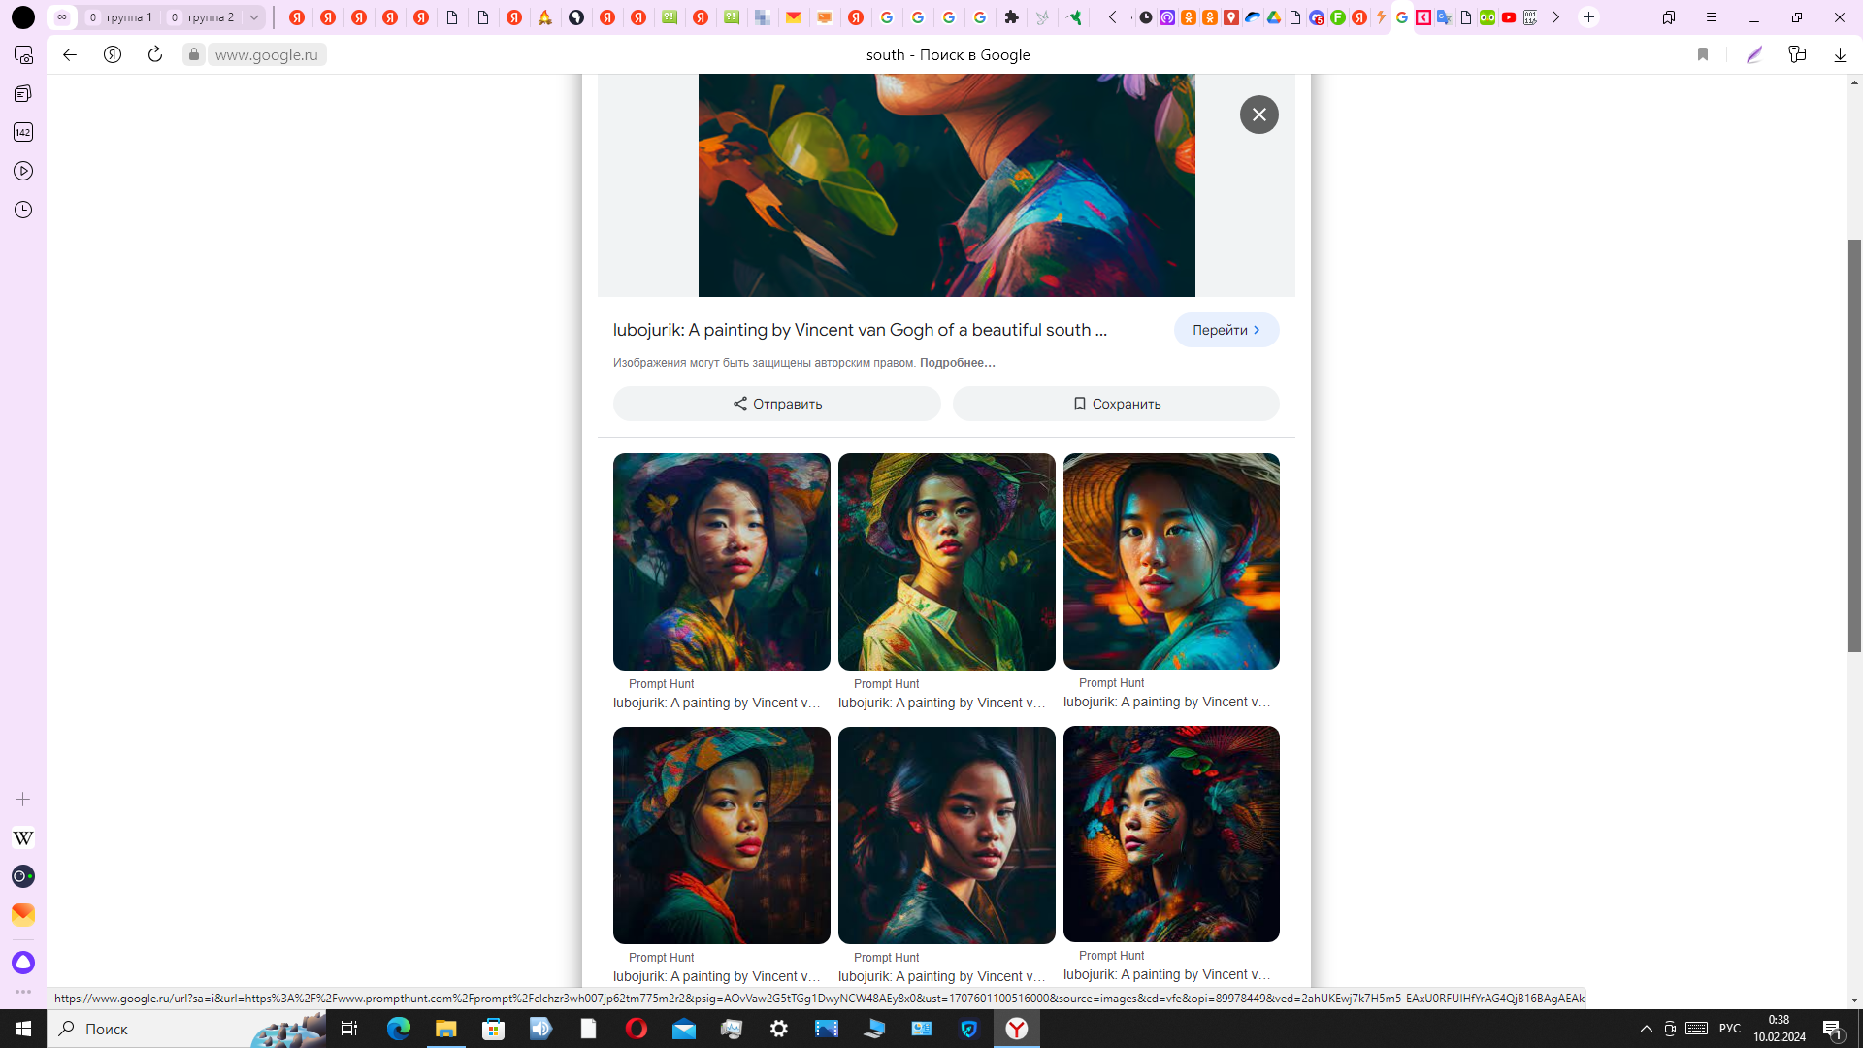Click the Перейти button
The height and width of the screenshot is (1048, 1863).
(x=1226, y=330)
